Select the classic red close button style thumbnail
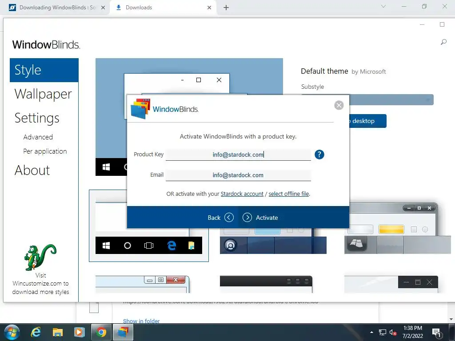 (143, 284)
